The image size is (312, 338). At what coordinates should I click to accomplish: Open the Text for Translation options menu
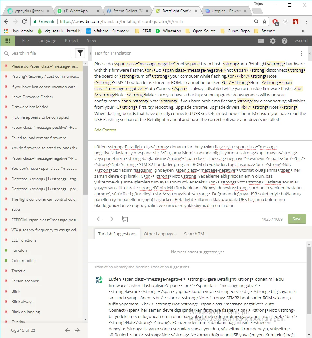coord(301,53)
